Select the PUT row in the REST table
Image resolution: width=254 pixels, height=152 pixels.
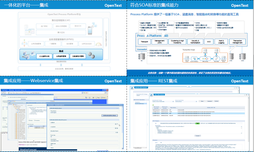click(x=198, y=114)
